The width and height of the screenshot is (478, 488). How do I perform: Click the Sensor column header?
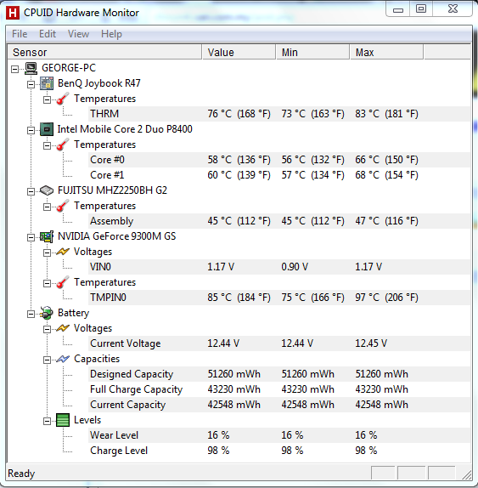pos(104,52)
